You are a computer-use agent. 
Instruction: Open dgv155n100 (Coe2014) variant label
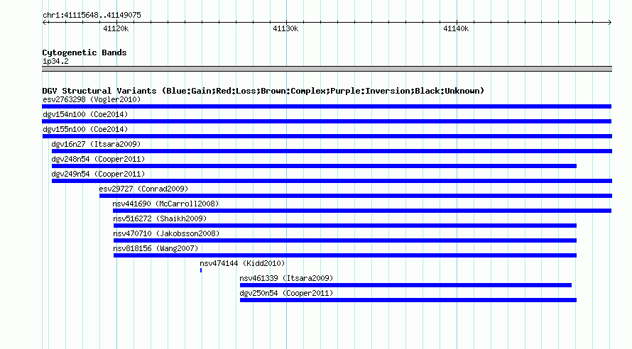point(85,129)
